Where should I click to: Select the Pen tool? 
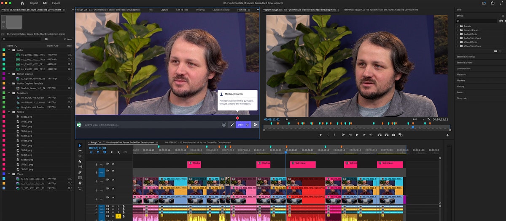(80, 172)
